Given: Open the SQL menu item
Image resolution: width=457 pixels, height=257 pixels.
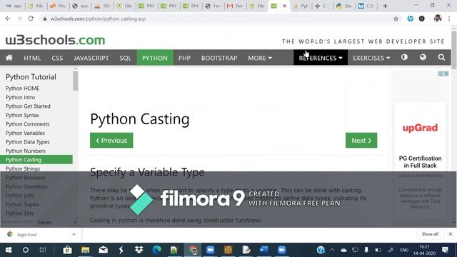Looking at the screenshot, I should 126,58.
